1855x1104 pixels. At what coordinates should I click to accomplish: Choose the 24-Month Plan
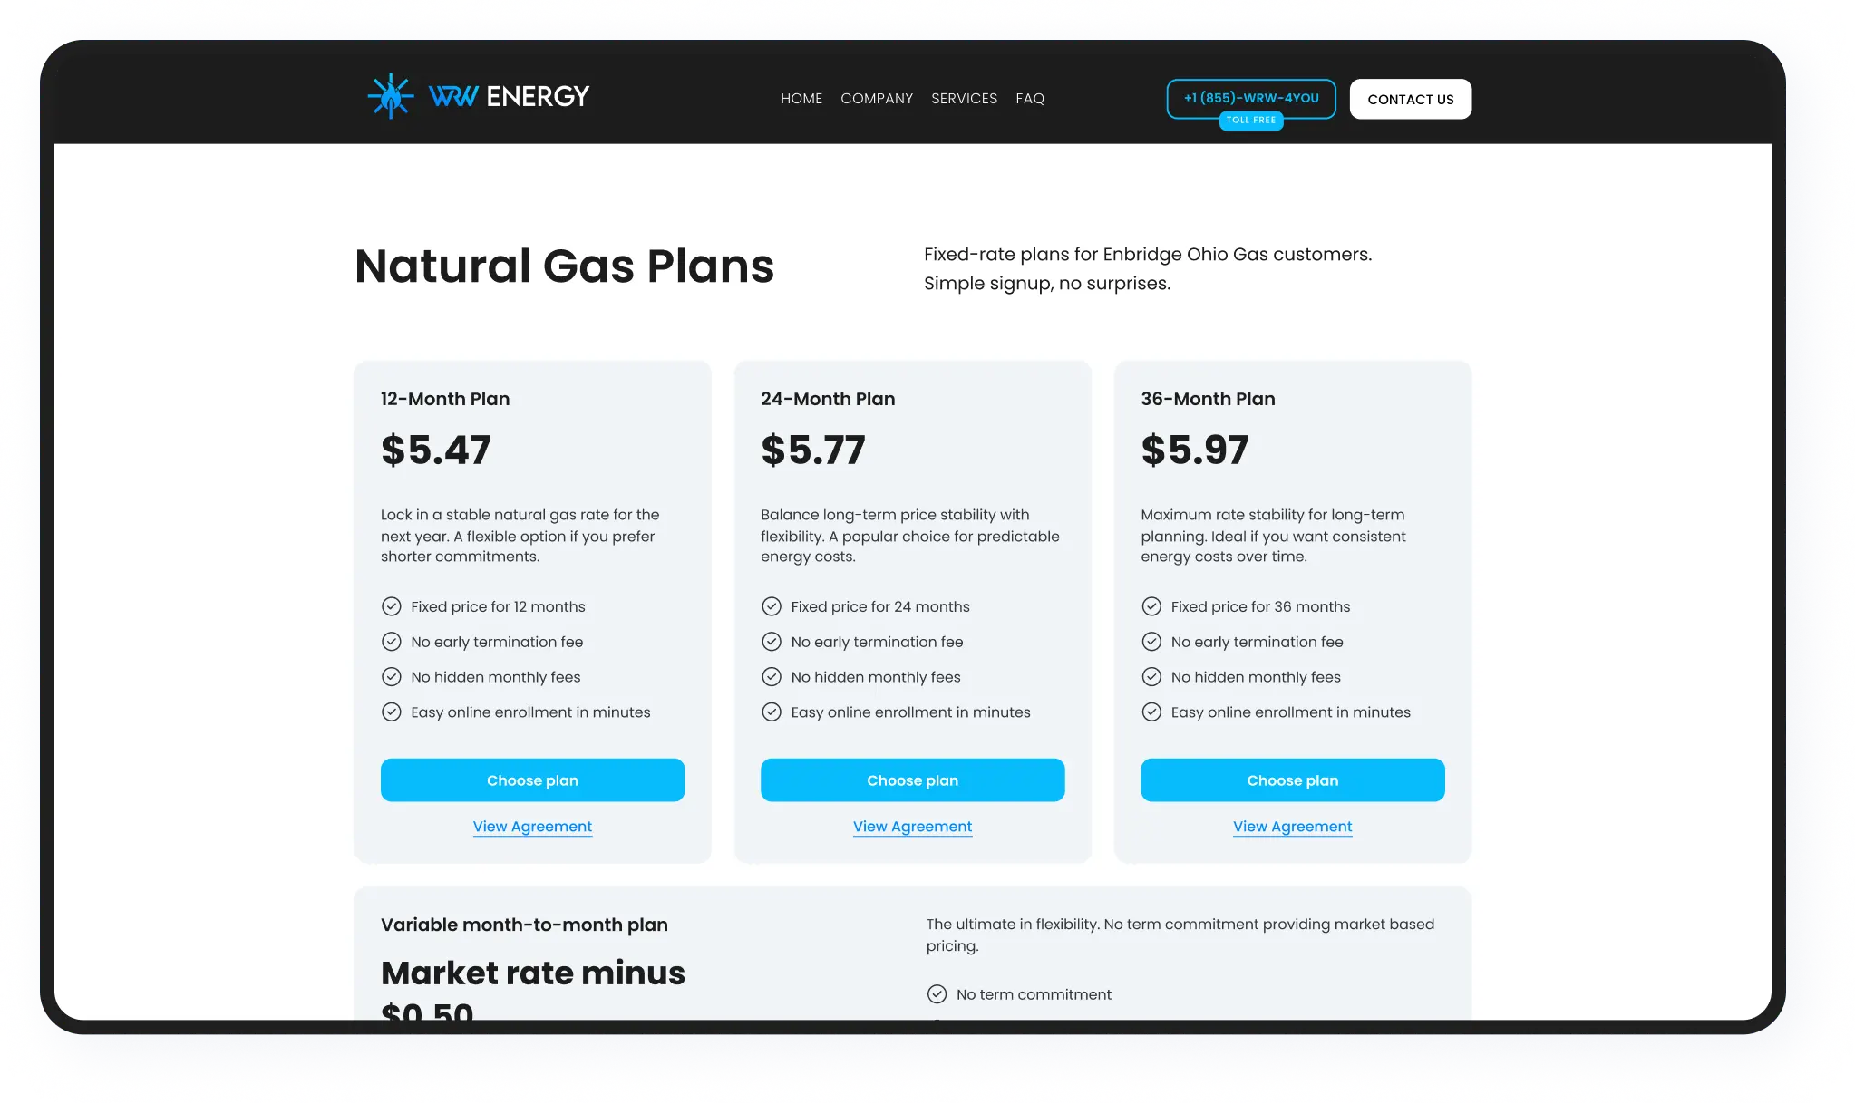click(912, 780)
